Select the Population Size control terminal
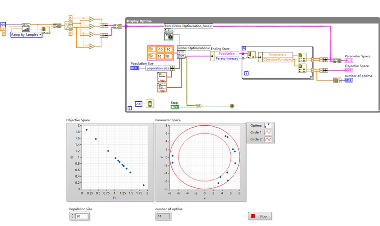This screenshot has width=380, height=226. point(134,68)
